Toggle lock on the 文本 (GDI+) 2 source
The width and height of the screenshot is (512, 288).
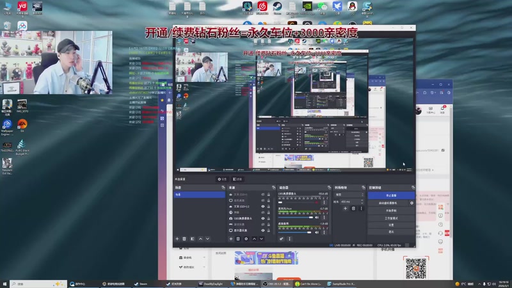[269, 206]
